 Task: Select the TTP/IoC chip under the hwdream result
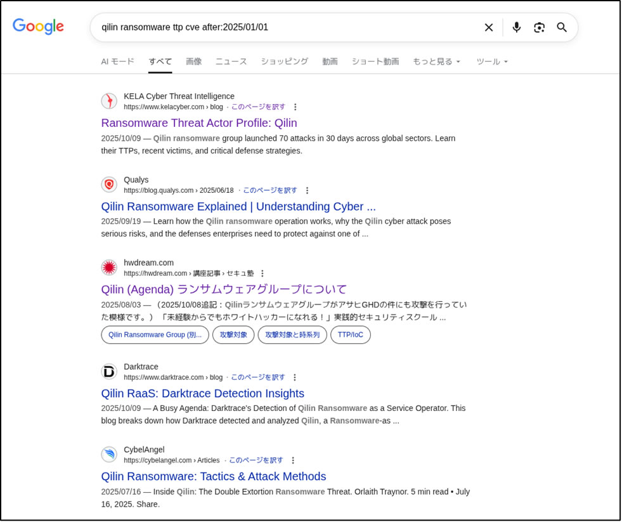[351, 335]
